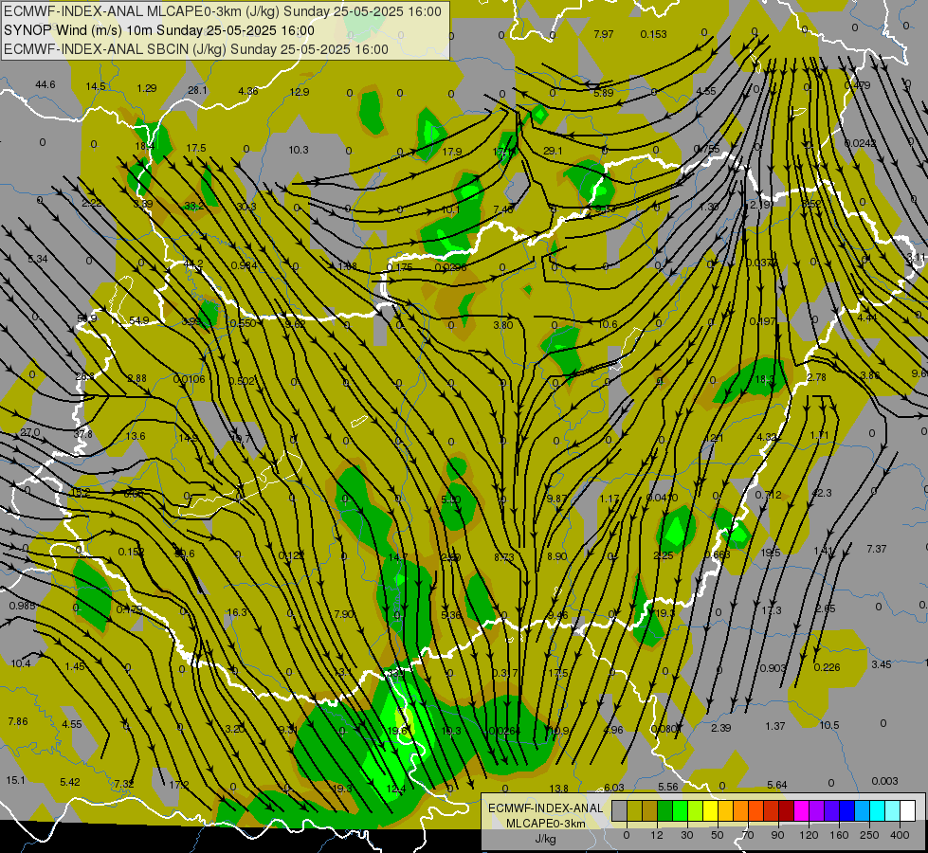Click the map value 5.42
The image size is (928, 853).
pos(70,783)
